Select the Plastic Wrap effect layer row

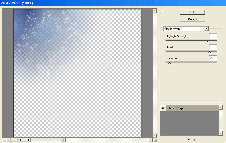point(189,108)
